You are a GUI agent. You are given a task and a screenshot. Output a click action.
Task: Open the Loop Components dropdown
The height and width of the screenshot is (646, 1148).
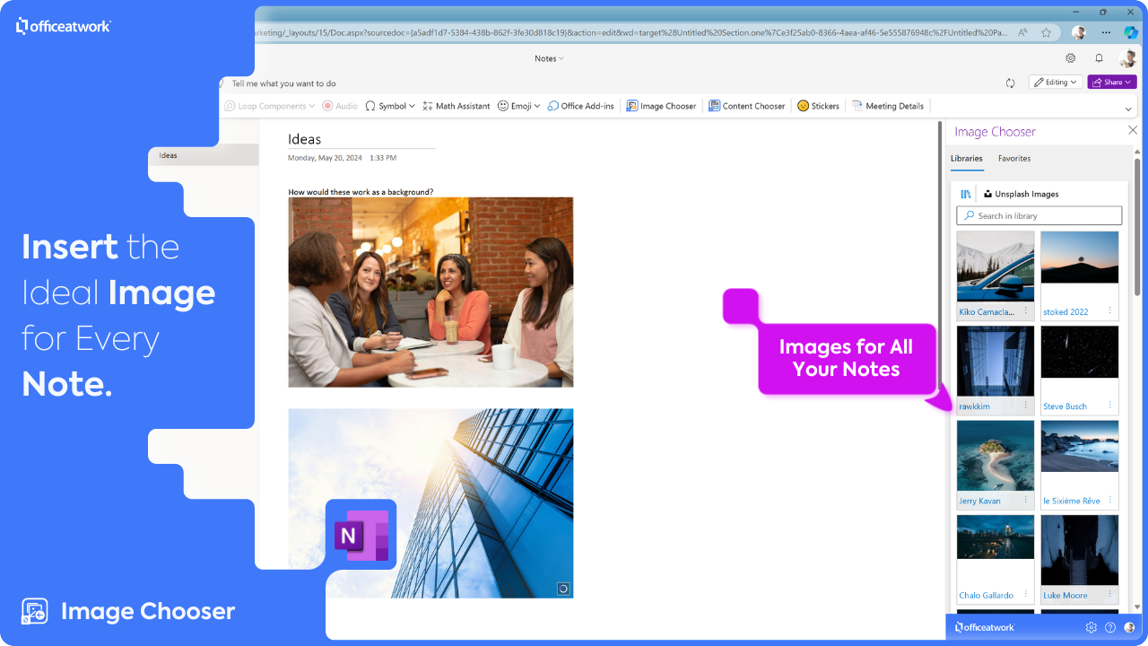[269, 106]
